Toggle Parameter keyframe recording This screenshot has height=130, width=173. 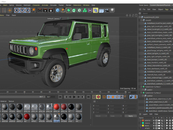click(x=121, y=97)
